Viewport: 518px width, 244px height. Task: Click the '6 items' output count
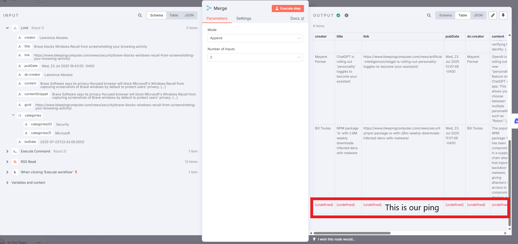coord(319,26)
